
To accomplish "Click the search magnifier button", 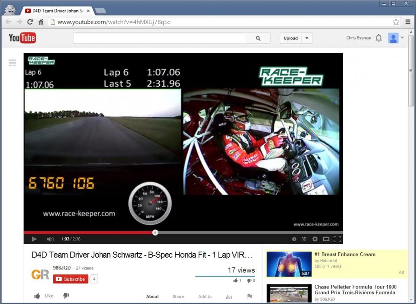I will click(258, 38).
